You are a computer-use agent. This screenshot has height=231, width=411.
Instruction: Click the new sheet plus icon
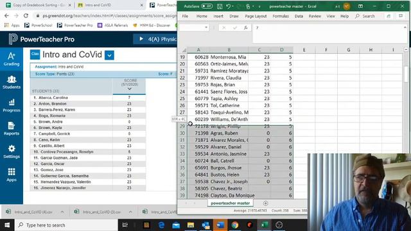tap(265, 203)
